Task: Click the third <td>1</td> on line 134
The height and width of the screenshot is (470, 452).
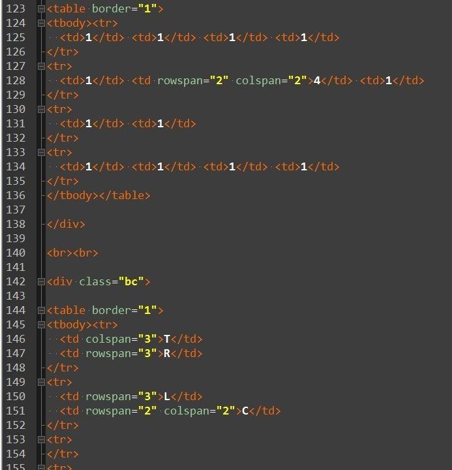Action: 235,167
